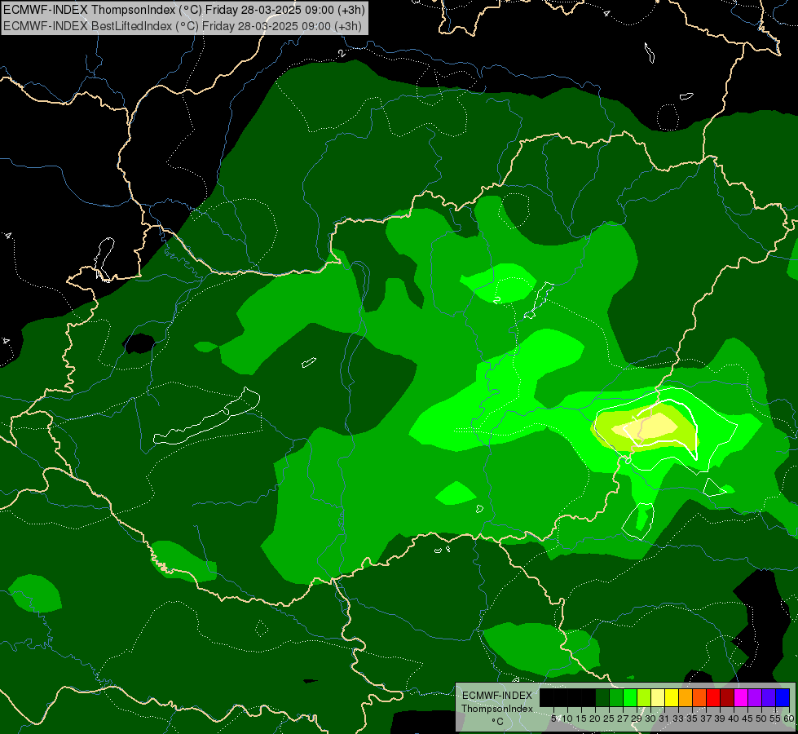Pick the red 37–39 legend swatch
The image size is (798, 734).
pyautogui.click(x=713, y=697)
